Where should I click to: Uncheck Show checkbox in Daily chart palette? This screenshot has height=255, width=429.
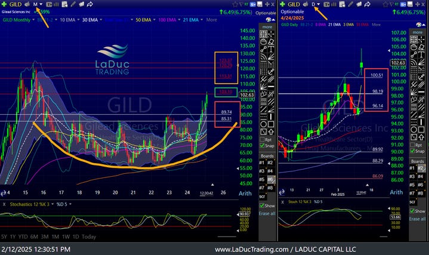pyautogui.click(x=412, y=211)
